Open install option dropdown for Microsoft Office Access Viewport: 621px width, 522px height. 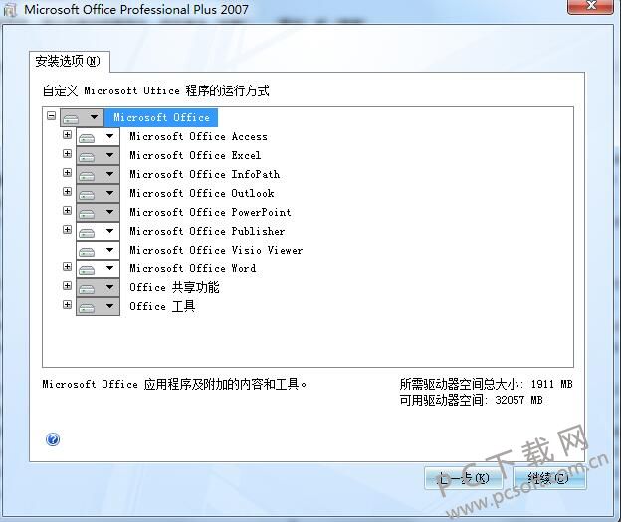click(x=98, y=137)
